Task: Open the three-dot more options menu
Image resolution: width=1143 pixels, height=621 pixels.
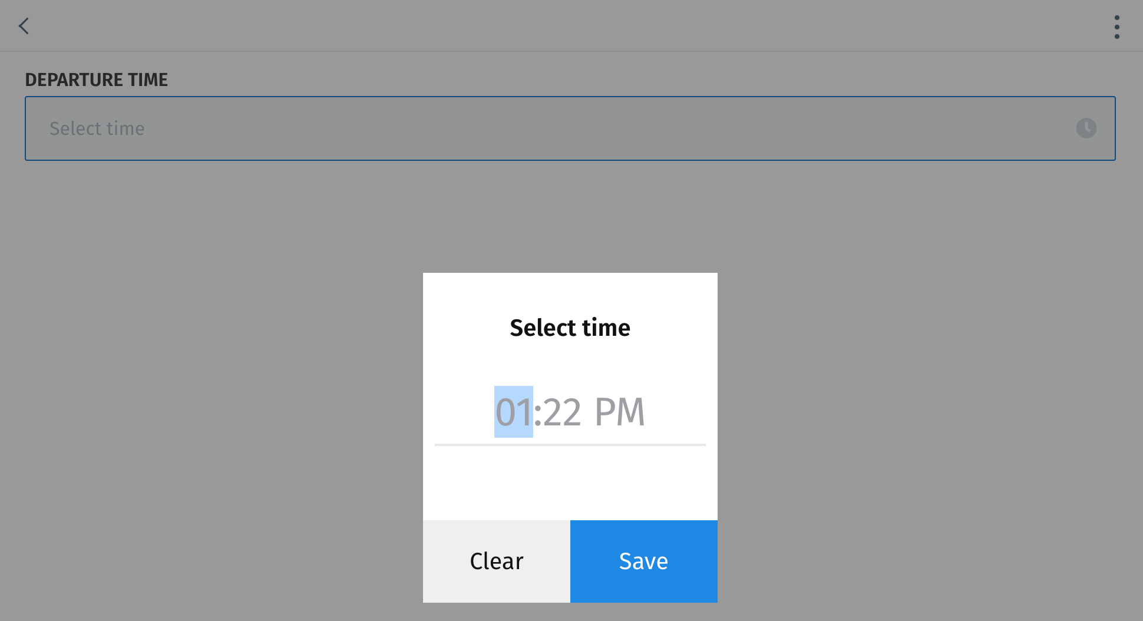Action: tap(1116, 27)
